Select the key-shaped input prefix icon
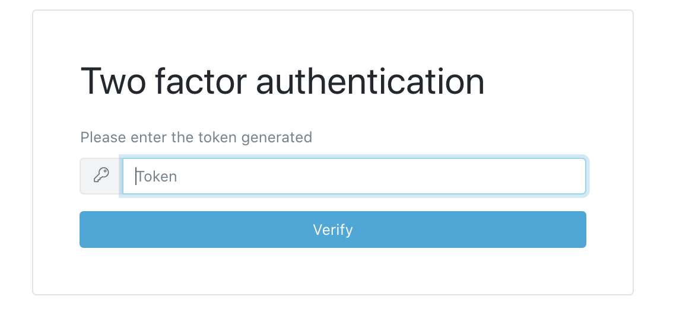 click(101, 176)
